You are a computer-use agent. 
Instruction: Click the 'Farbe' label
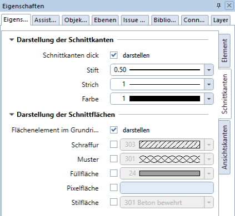click(x=90, y=99)
